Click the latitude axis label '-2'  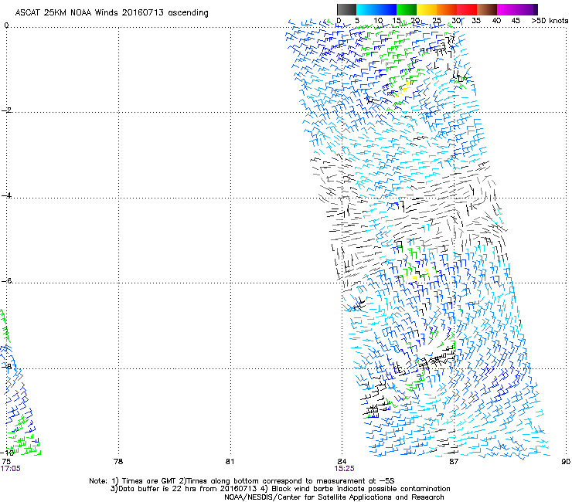point(6,110)
